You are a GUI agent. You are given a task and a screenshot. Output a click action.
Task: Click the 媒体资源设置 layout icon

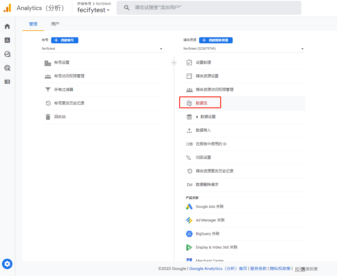pos(189,76)
